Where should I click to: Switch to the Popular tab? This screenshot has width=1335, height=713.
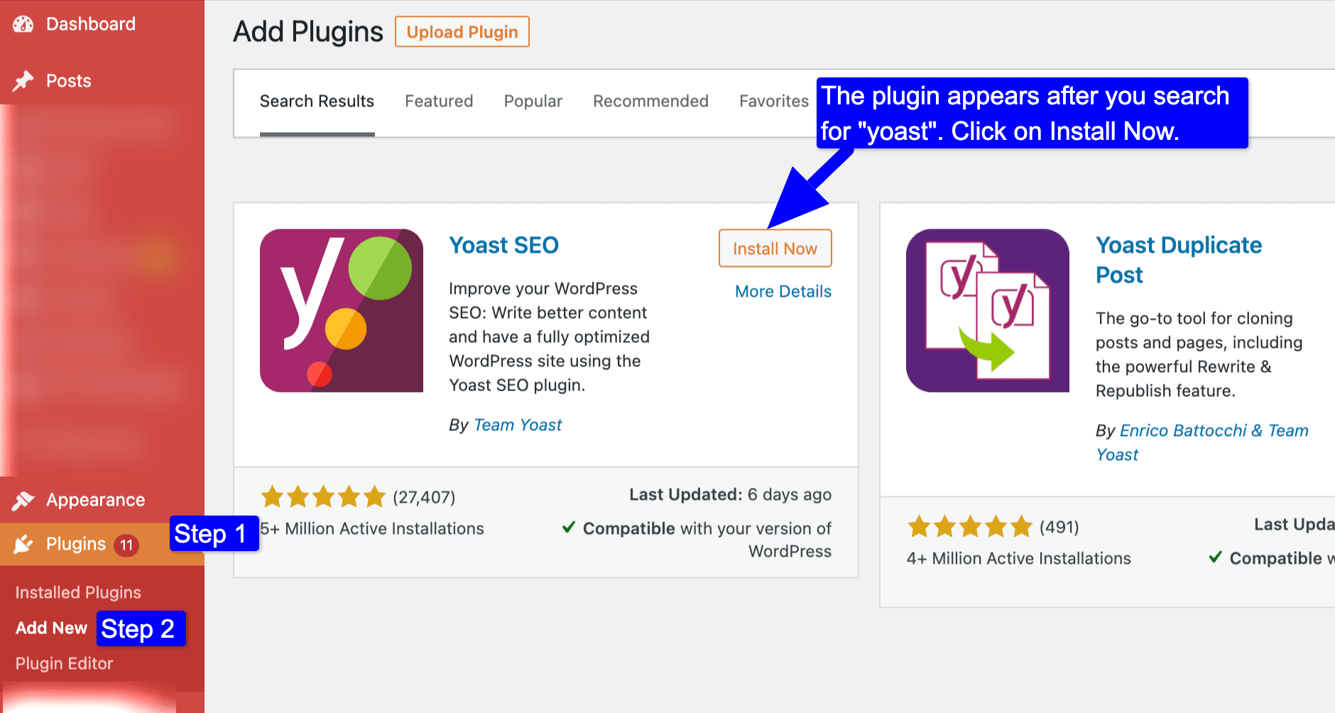[x=533, y=101]
